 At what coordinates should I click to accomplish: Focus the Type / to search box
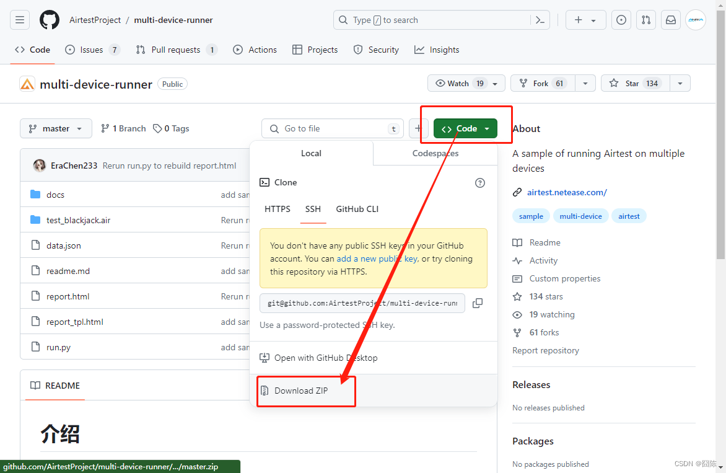click(x=432, y=20)
